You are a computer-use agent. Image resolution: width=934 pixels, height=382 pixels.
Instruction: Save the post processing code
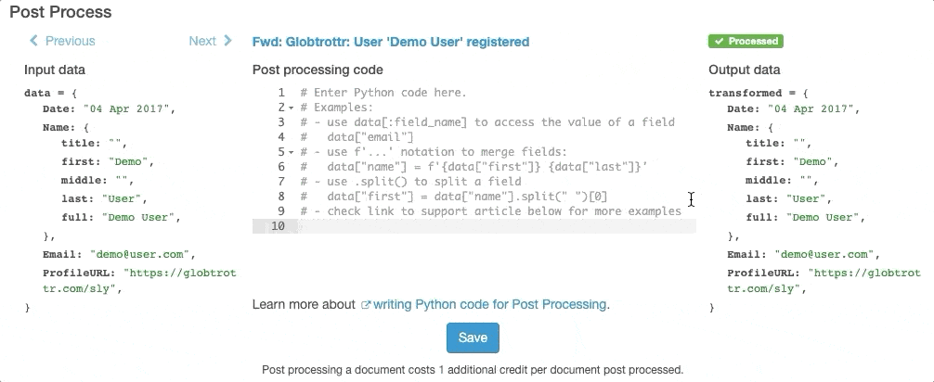(473, 337)
